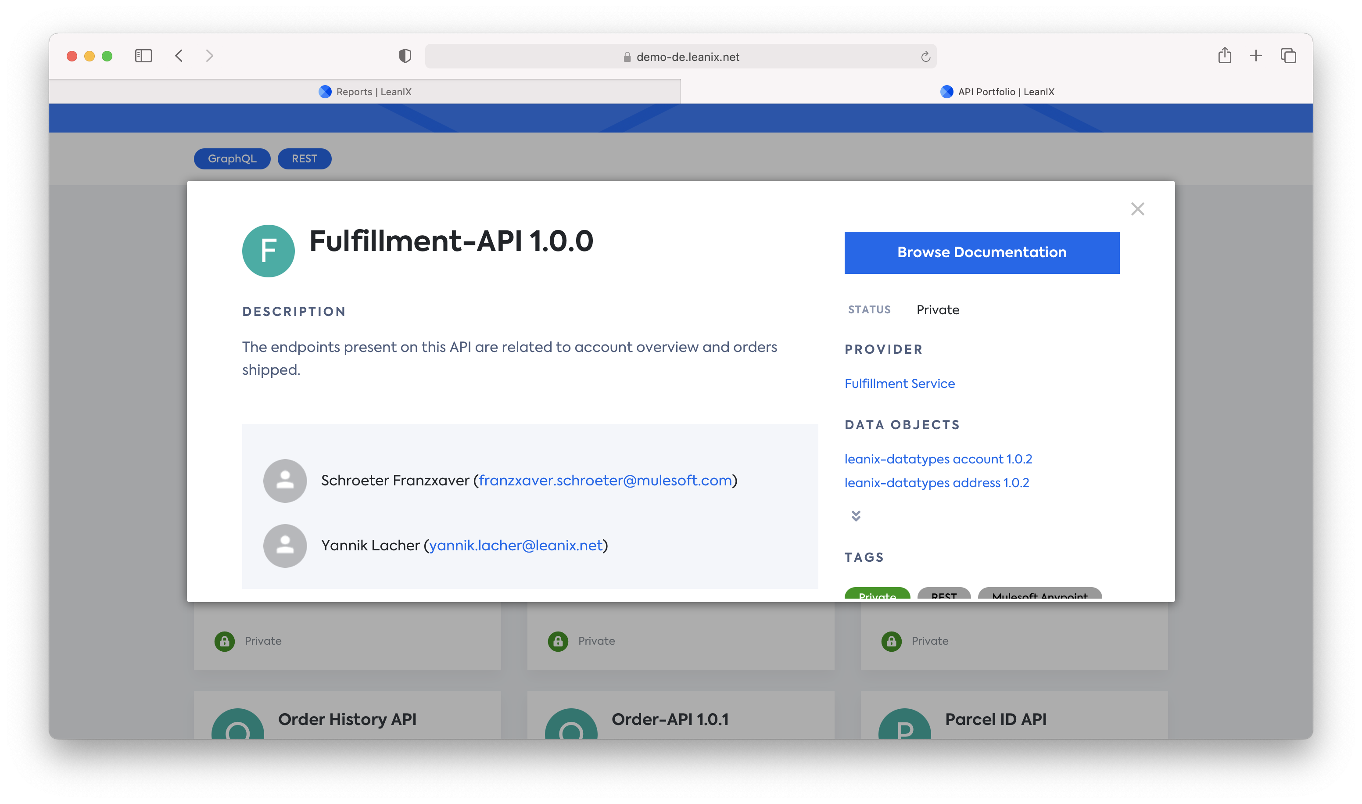Go back using the browser back arrow
Image resolution: width=1362 pixels, height=804 pixels.
pyautogui.click(x=179, y=56)
